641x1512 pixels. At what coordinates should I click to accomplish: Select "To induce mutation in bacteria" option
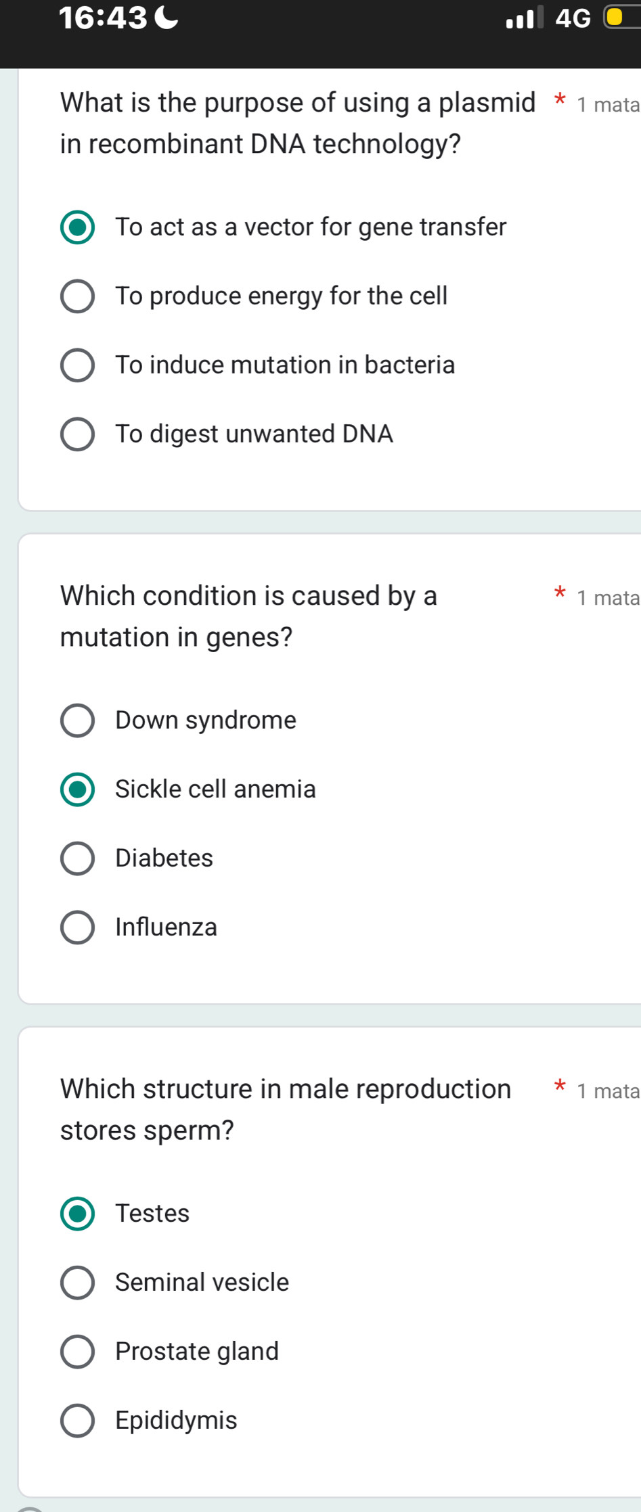(x=76, y=365)
